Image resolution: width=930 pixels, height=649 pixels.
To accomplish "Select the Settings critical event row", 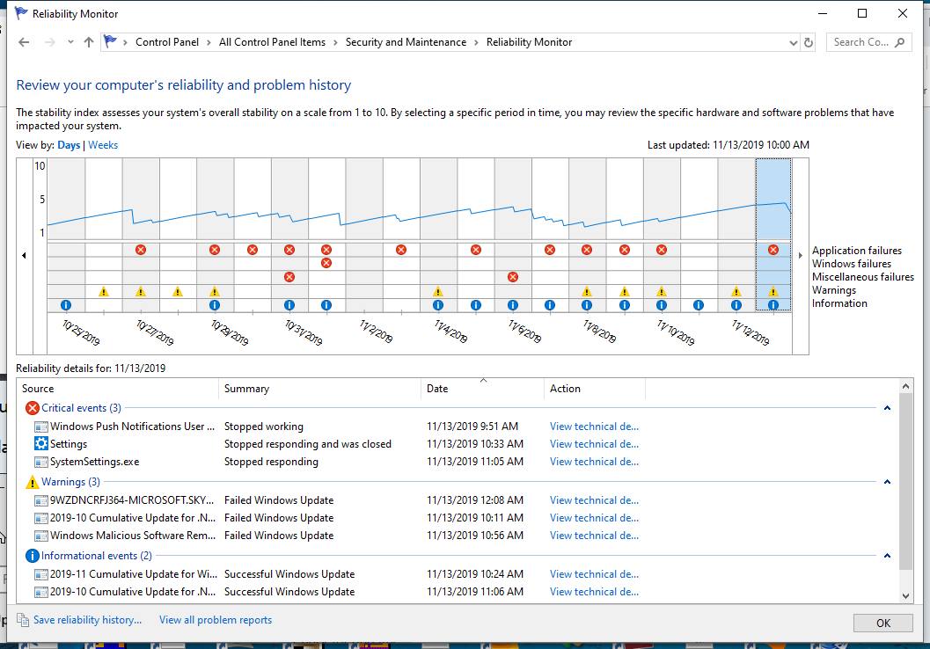I will (x=458, y=444).
